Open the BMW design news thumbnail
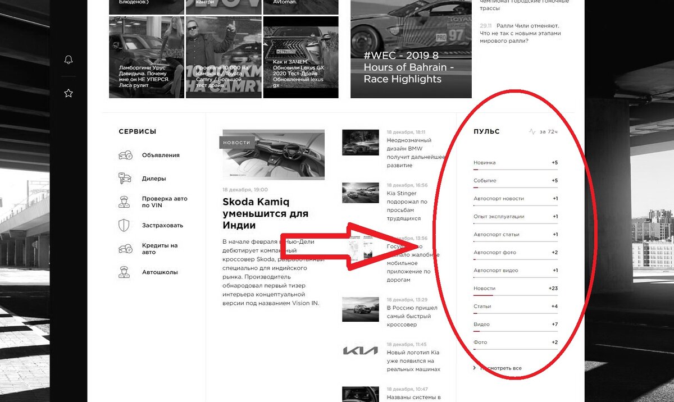This screenshot has height=402, width=674. (361, 143)
